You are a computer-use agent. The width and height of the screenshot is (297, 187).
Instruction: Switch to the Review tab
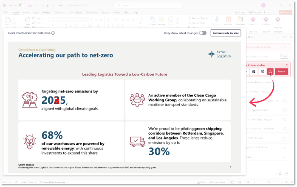116,12
